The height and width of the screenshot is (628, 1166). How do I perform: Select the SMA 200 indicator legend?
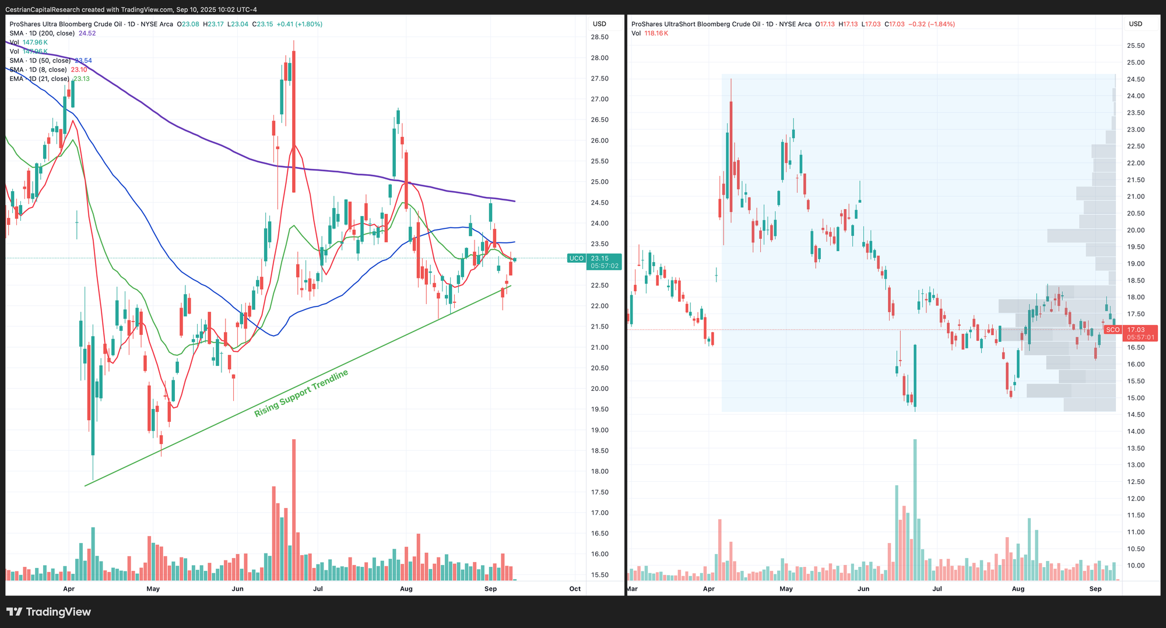(52, 33)
